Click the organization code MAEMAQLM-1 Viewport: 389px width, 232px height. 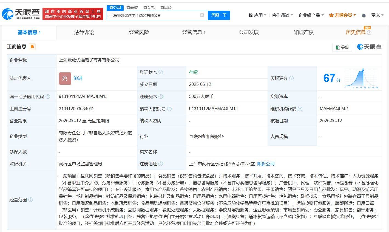(334, 109)
